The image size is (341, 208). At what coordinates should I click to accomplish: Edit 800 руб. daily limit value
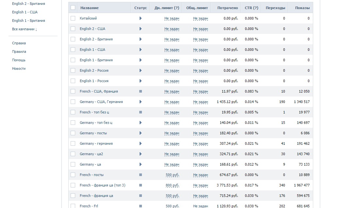pos(172,185)
